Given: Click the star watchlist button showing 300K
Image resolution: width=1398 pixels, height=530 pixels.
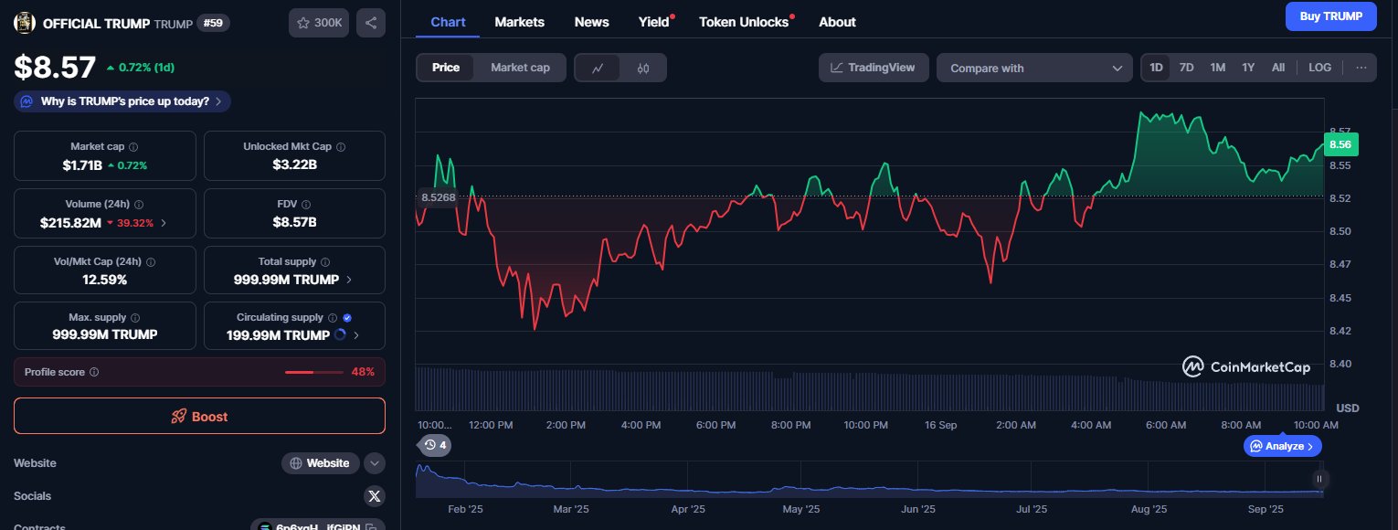Looking at the screenshot, I should coord(319,23).
